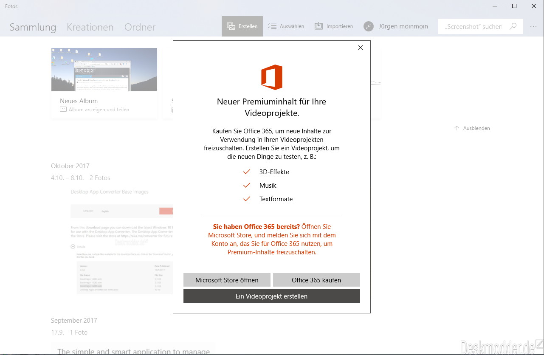This screenshot has width=544, height=355.
Task: Open the Neues Album thumbnail
Action: point(104,70)
